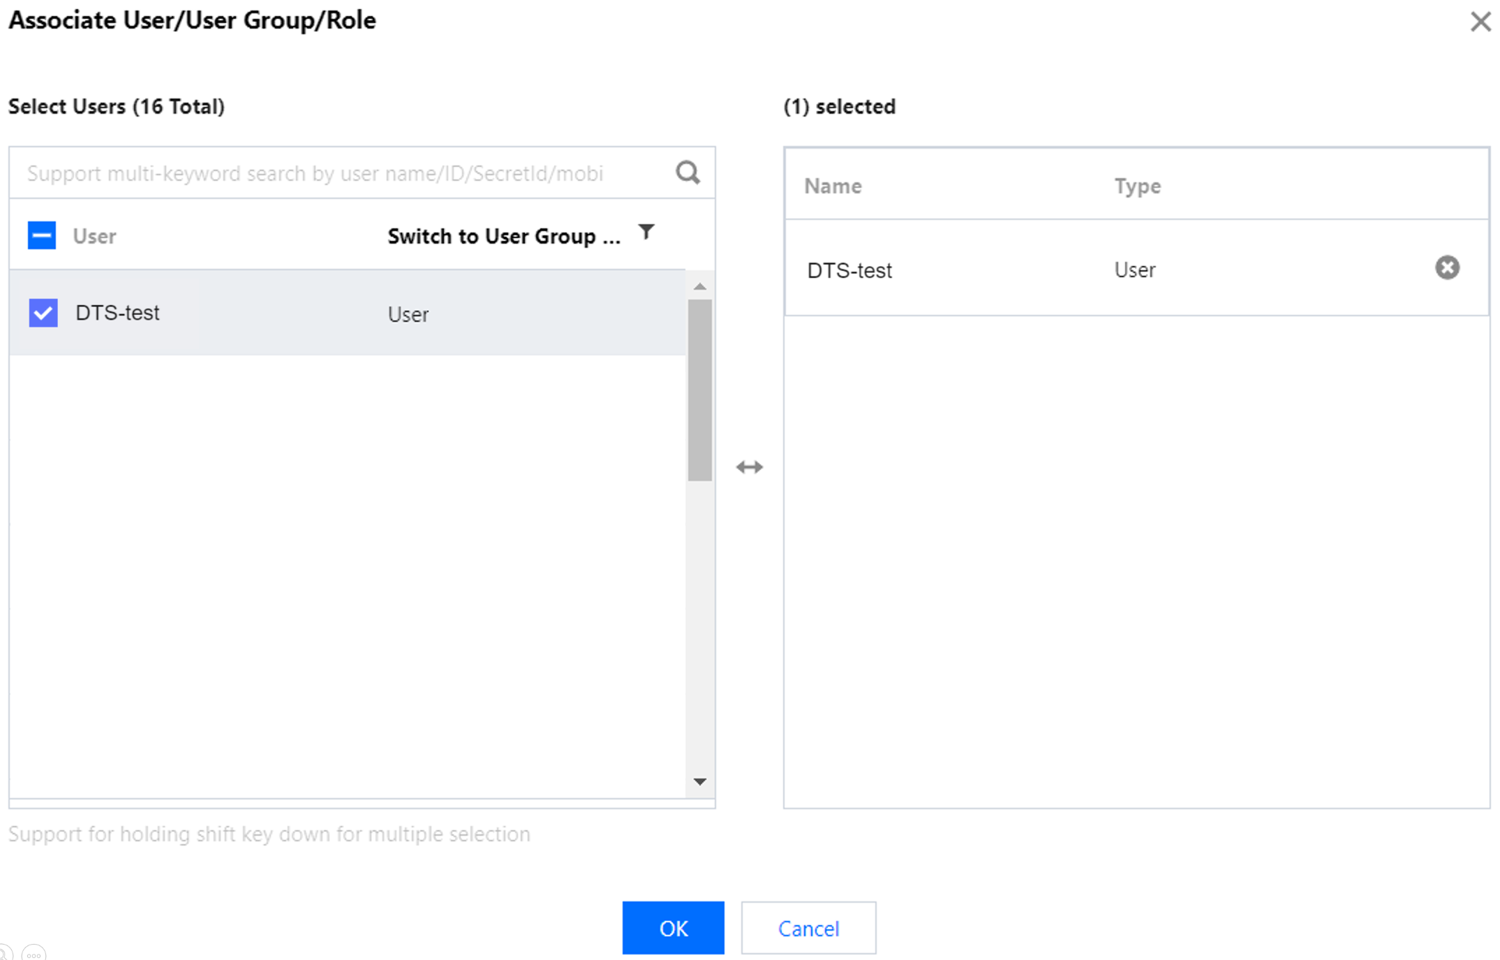Image resolution: width=1500 pixels, height=960 pixels.
Task: Click the user list scrollbar thumb
Action: (x=699, y=391)
